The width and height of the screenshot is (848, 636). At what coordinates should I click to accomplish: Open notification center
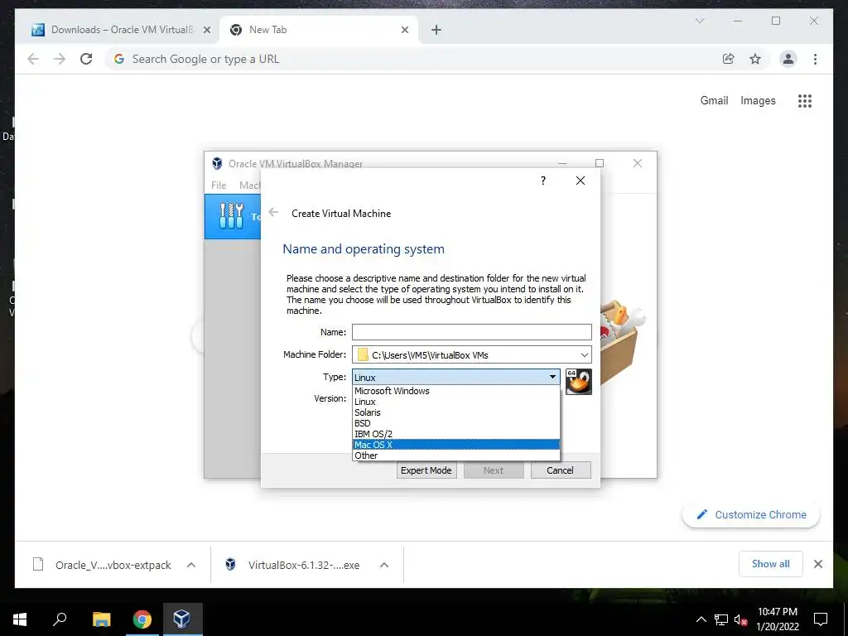[821, 619]
